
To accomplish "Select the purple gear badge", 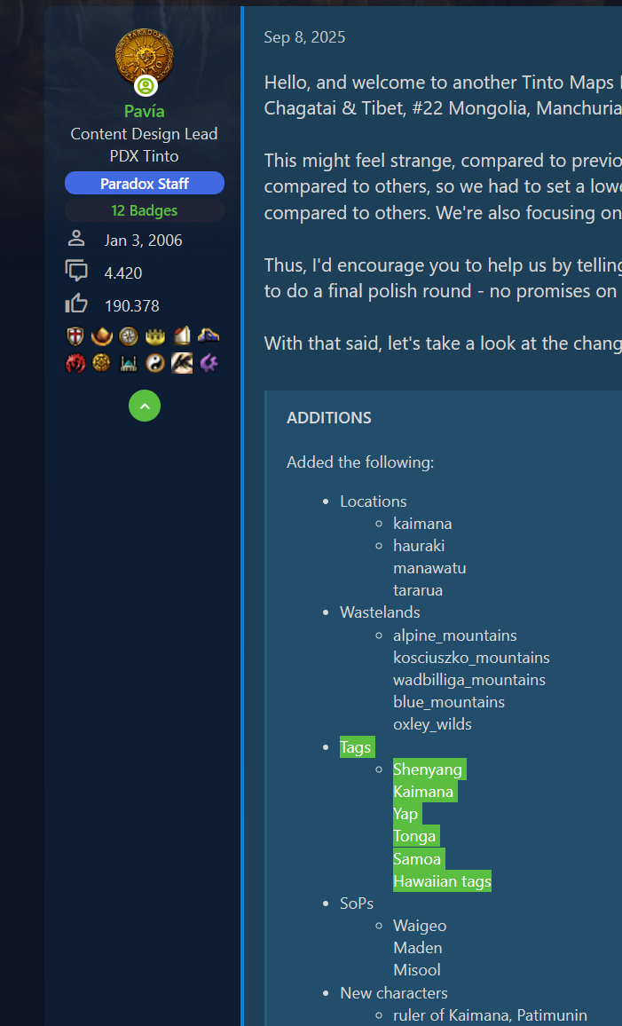I will (208, 362).
